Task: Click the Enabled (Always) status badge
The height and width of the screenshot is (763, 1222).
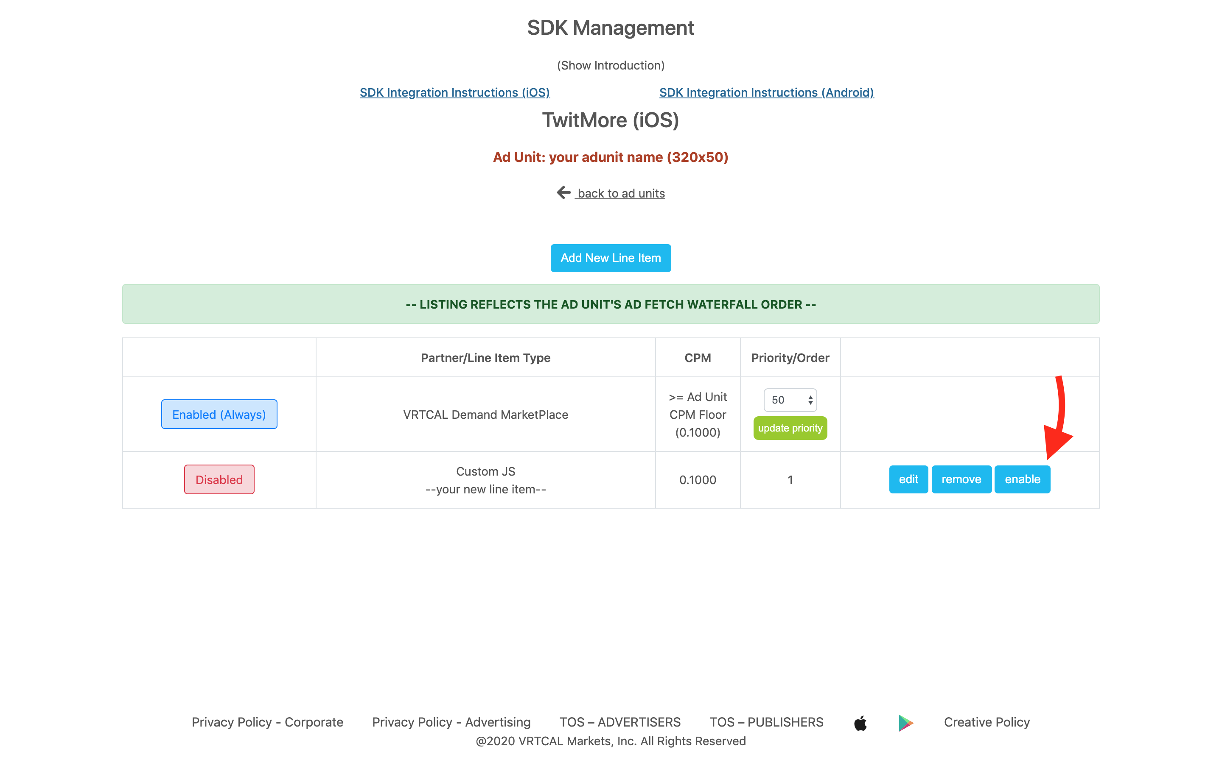Action: point(219,414)
